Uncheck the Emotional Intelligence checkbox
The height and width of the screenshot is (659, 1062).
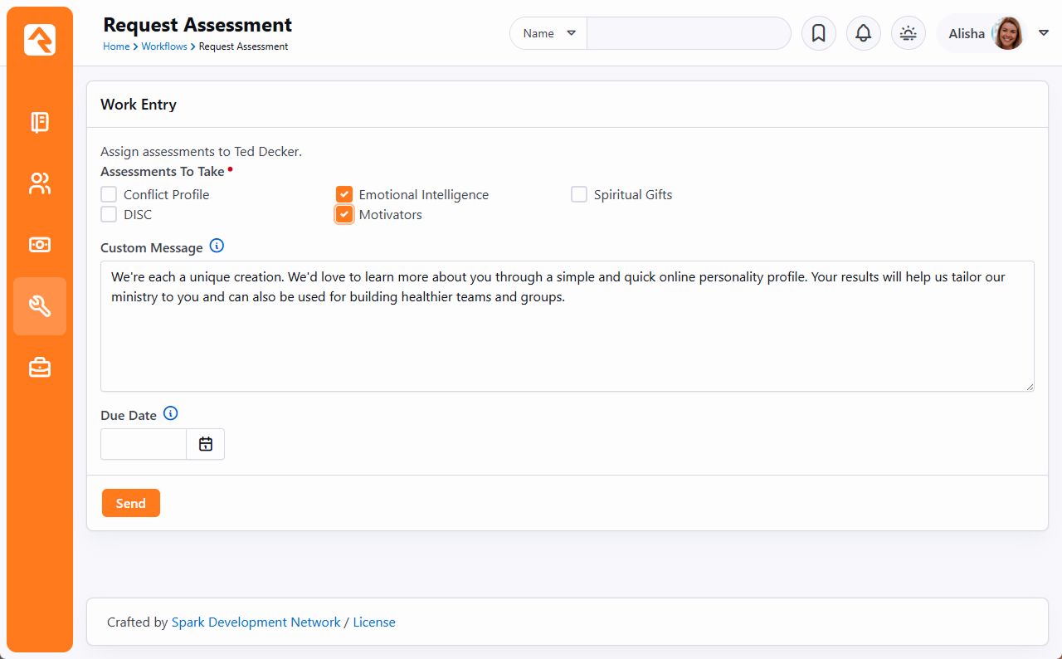point(344,194)
